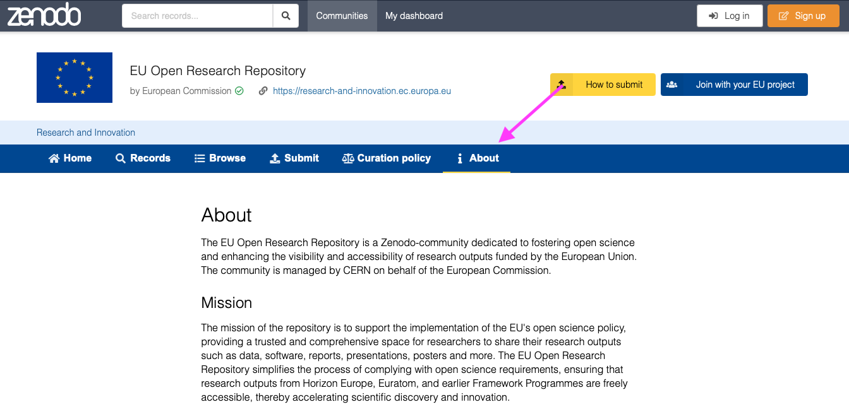This screenshot has width=849, height=419.
Task: Switch to the Curation policy tab
Action: pyautogui.click(x=387, y=158)
